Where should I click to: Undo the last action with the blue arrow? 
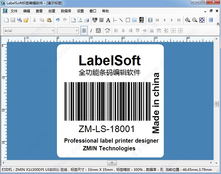tap(58, 20)
